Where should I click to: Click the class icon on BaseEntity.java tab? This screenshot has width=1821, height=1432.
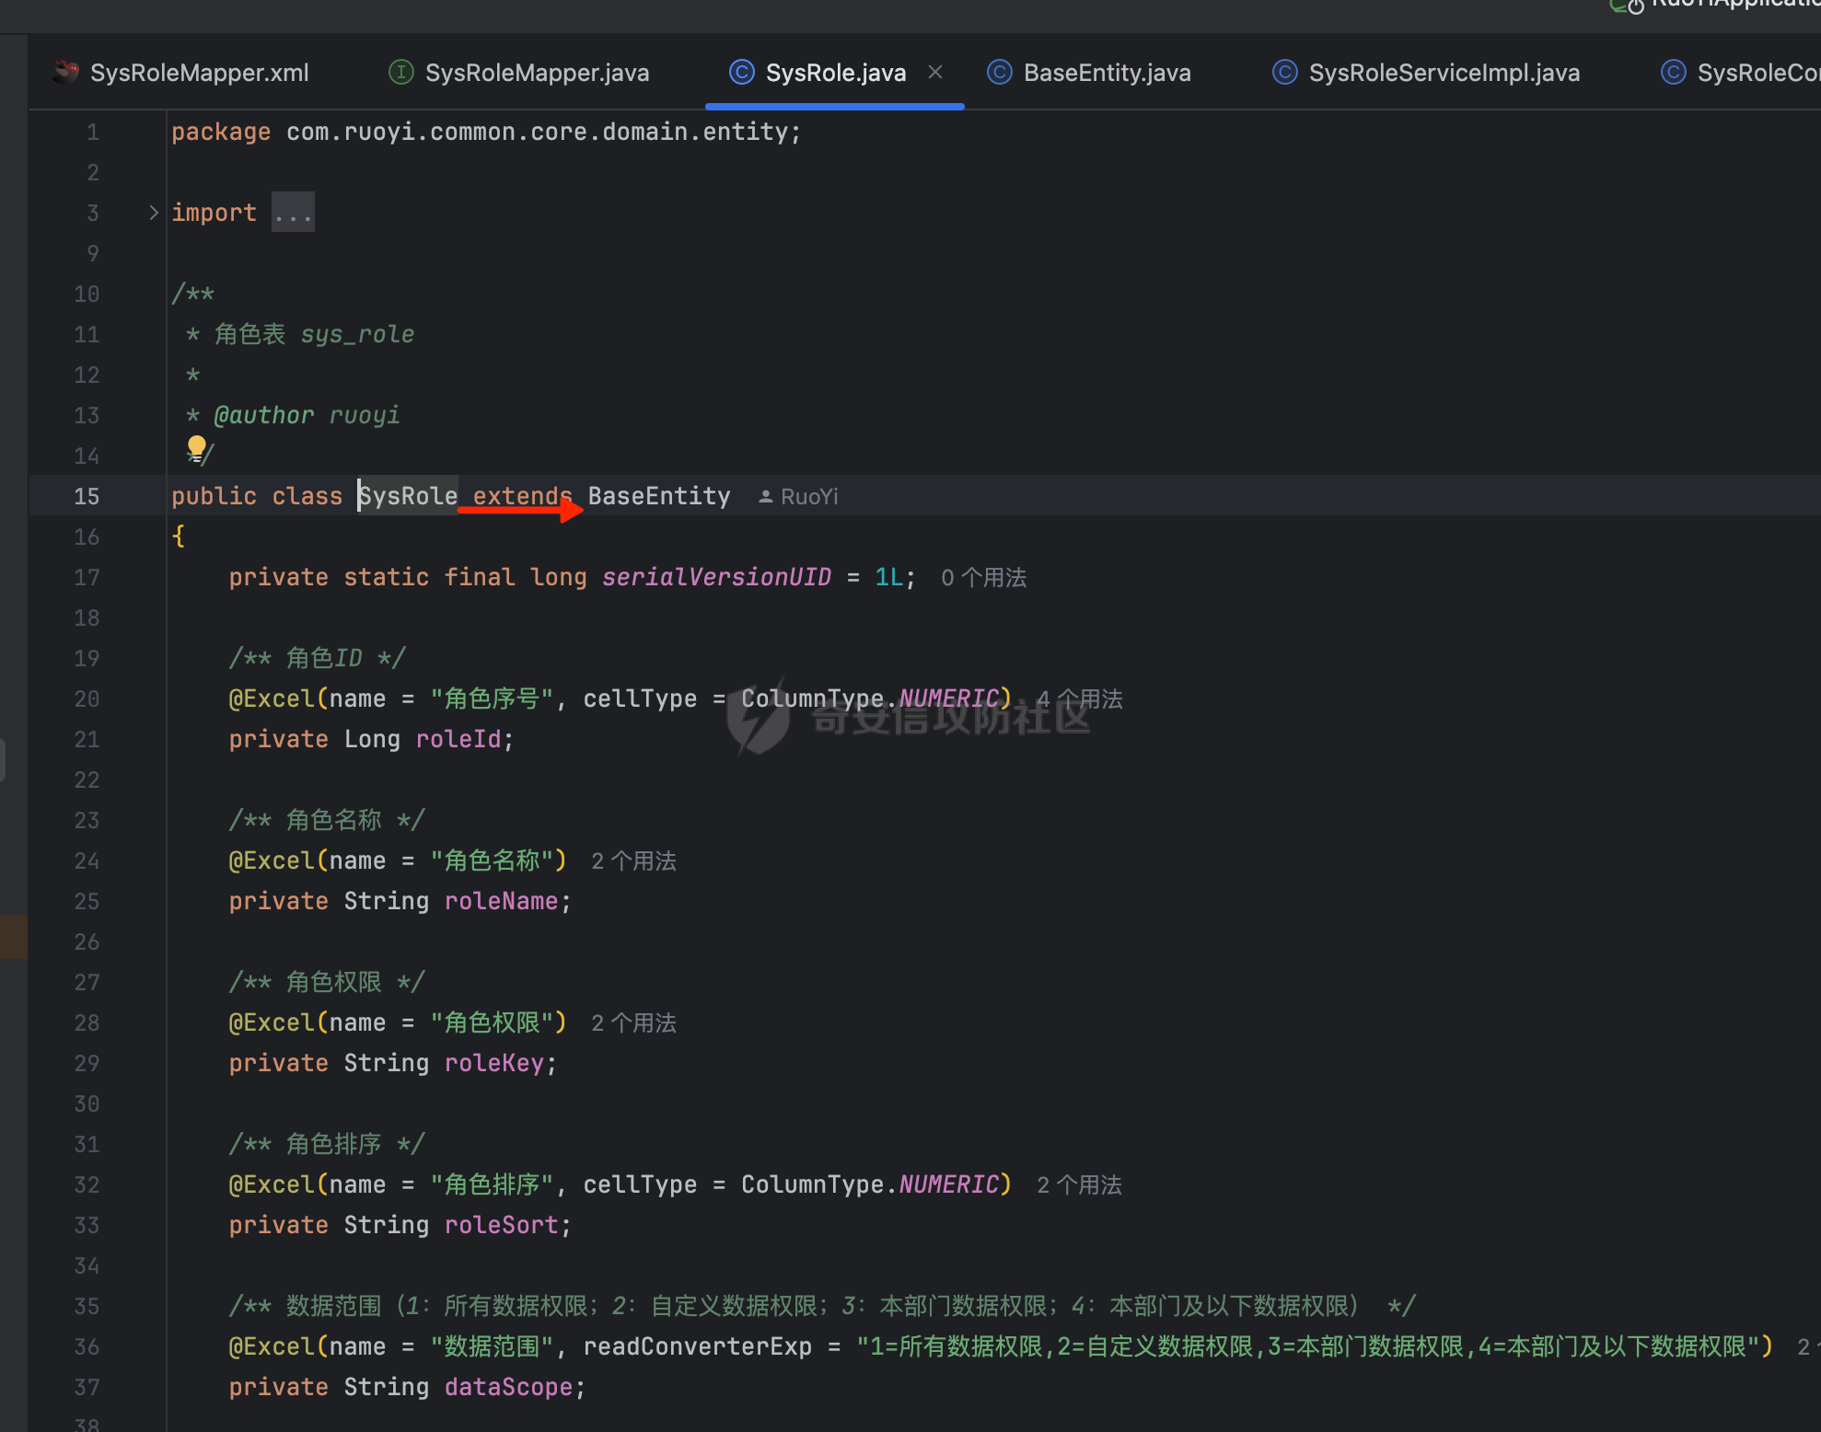tap(1000, 72)
